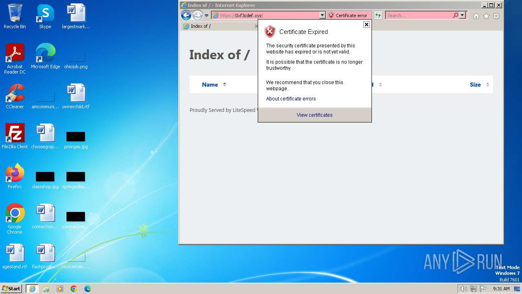
Task: Toggle the Last Modified column sort arrows
Action: coord(380,85)
